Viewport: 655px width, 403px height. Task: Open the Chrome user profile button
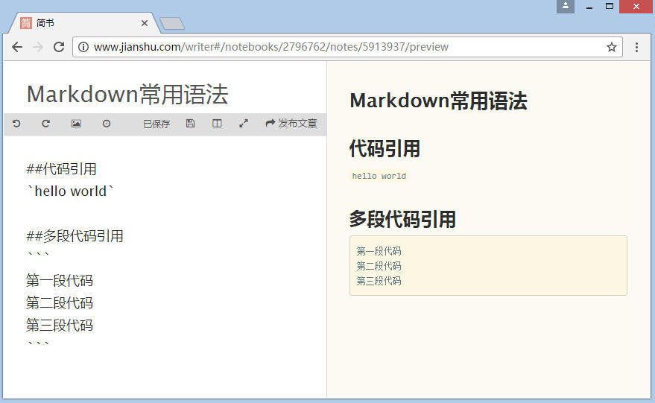point(565,6)
